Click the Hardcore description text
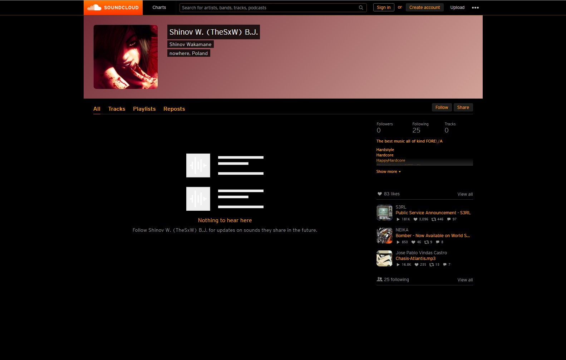The height and width of the screenshot is (360, 566). (x=385, y=155)
